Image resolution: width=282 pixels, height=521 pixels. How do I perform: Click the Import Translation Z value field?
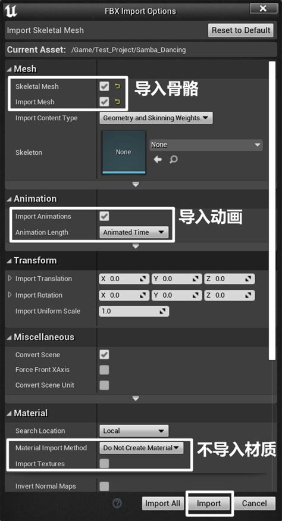click(x=230, y=279)
